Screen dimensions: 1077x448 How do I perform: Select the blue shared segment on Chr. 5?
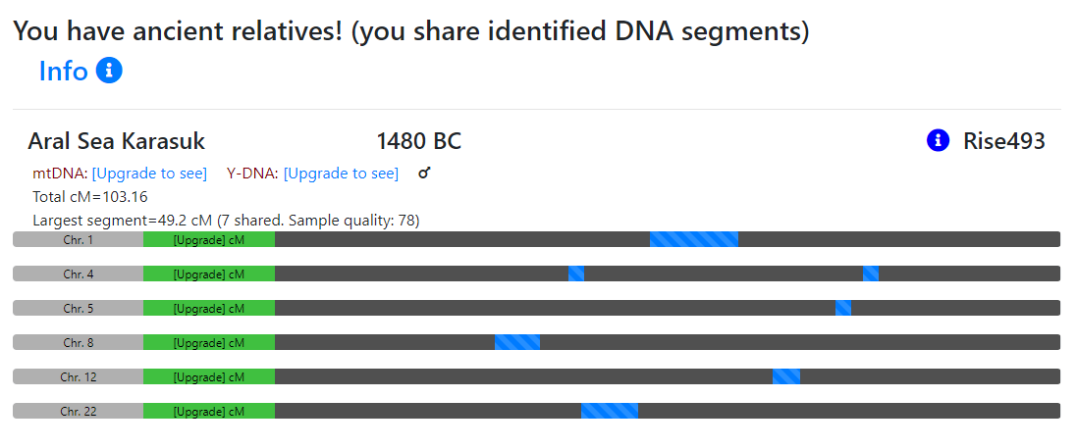(x=843, y=308)
